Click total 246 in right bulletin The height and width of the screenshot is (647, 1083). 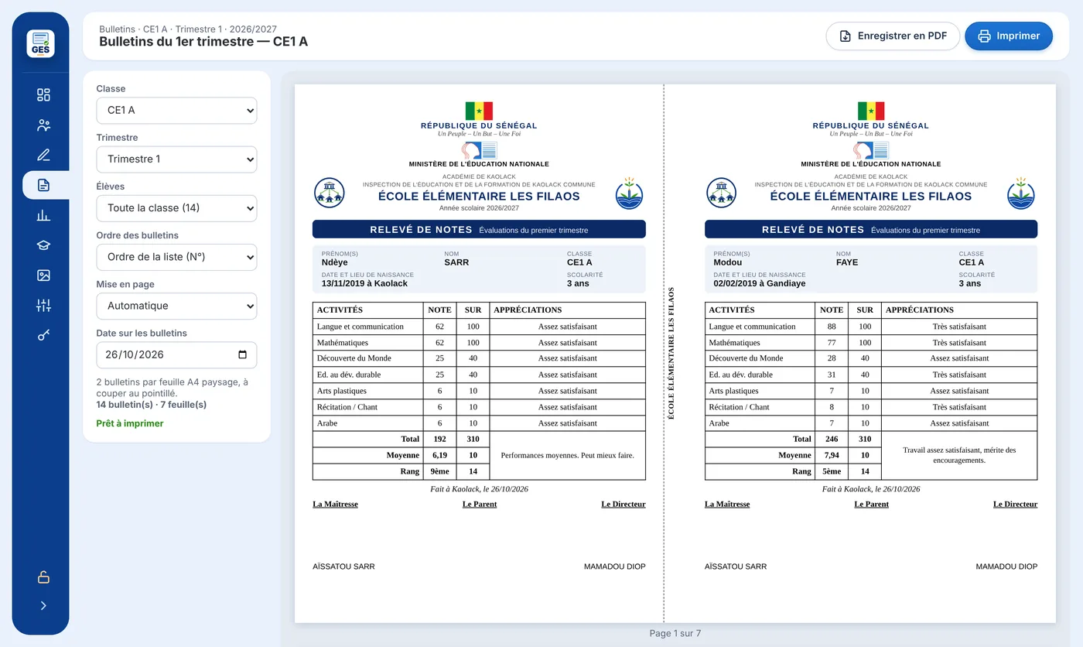[832, 439]
